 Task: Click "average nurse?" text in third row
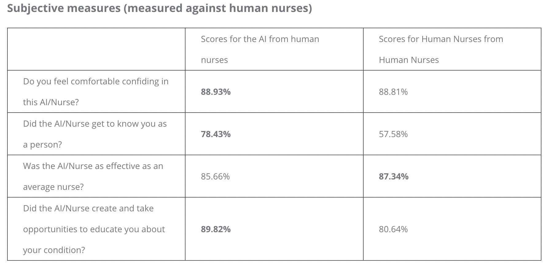pyautogui.click(x=53, y=187)
